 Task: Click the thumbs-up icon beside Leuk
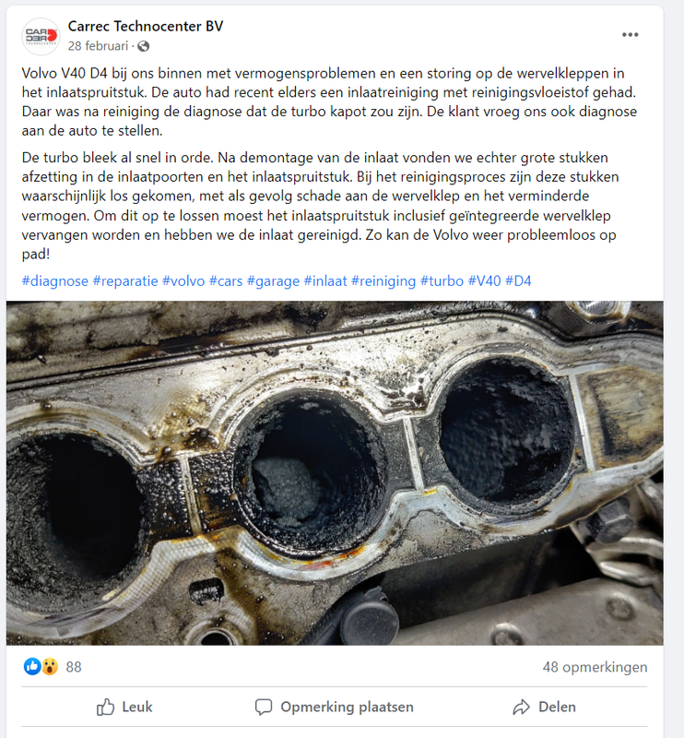tap(105, 707)
